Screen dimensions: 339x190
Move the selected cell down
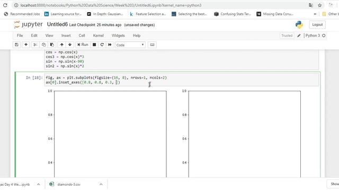click(x=70, y=45)
